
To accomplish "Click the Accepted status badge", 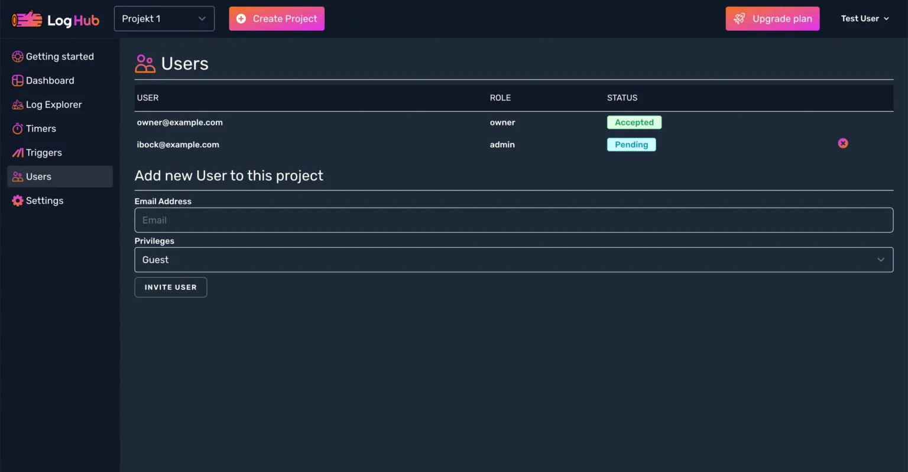I will 634,122.
